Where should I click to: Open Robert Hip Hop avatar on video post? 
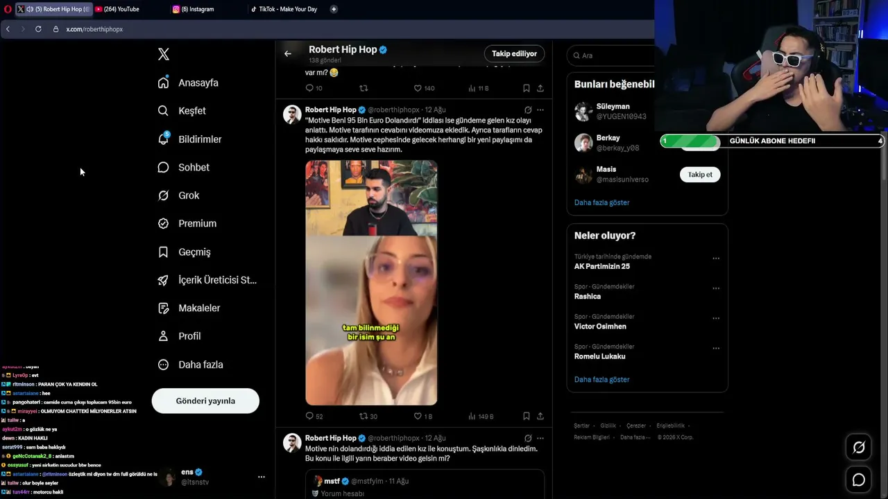tap(292, 114)
